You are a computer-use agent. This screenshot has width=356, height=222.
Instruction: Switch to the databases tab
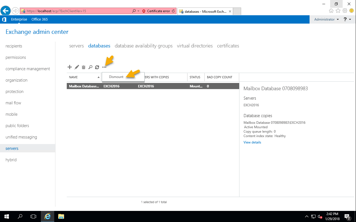(99, 46)
